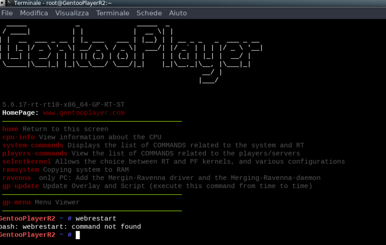Click 'Copying system to RAM' description
This screenshot has height=245, width=386.
pos(86,169)
